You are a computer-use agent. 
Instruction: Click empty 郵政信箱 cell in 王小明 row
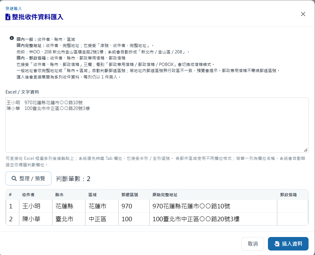click(292, 206)
